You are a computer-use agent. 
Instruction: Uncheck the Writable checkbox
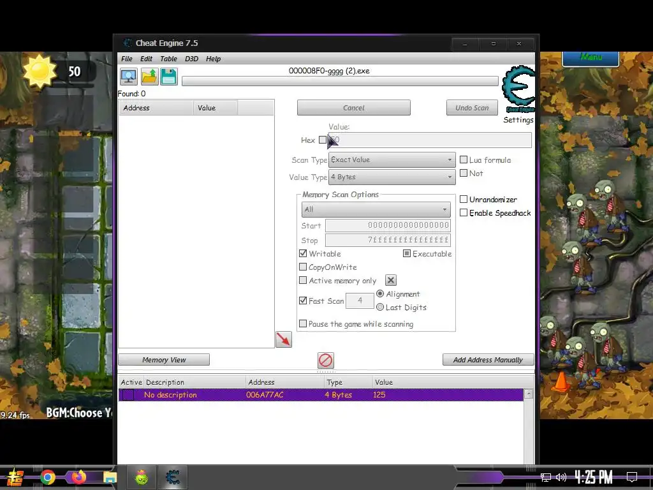point(303,253)
